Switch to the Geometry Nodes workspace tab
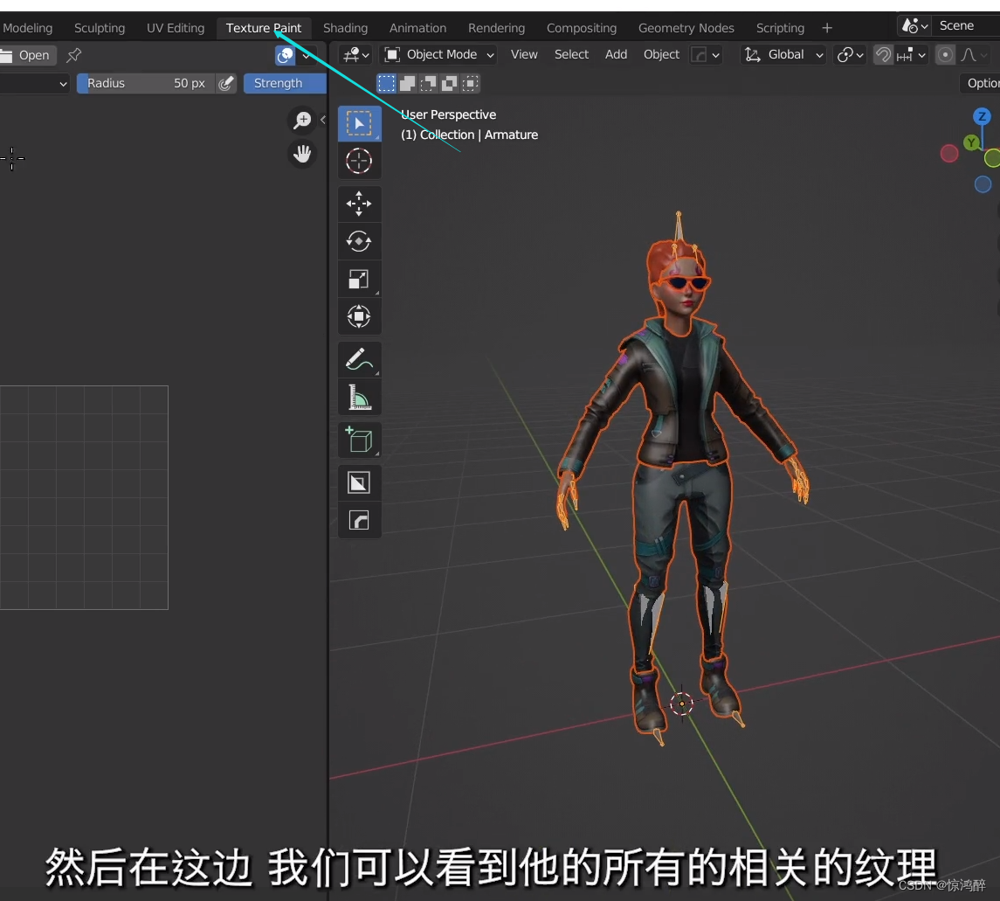This screenshot has width=1000, height=901. coord(686,28)
